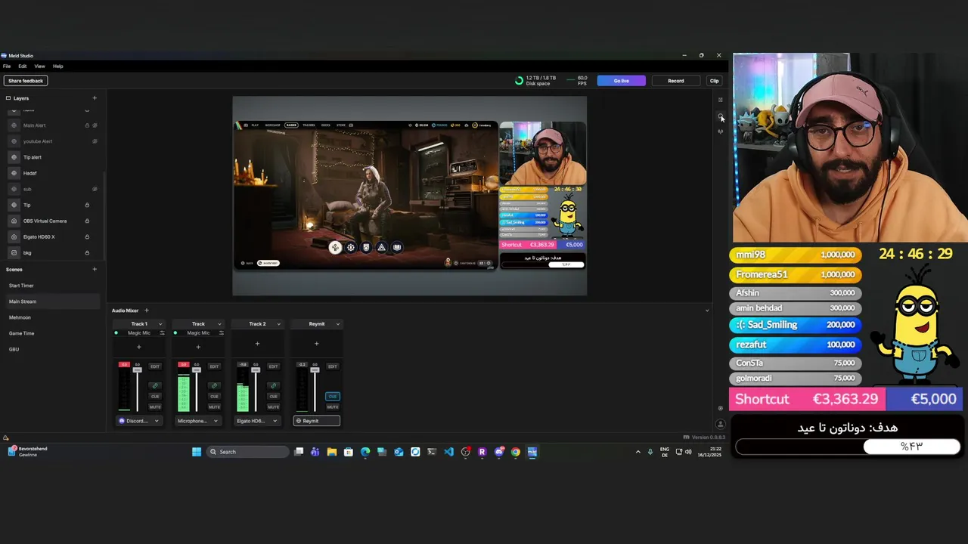Click top icon in right sidebar
This screenshot has width=968, height=544.
pyautogui.click(x=720, y=100)
